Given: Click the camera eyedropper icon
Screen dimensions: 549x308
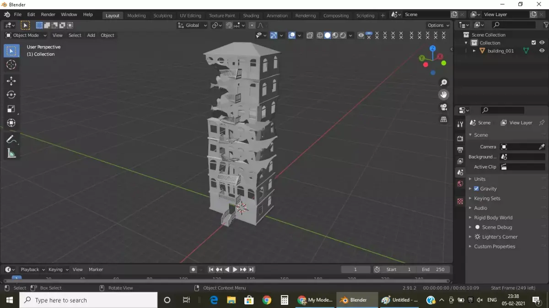Looking at the screenshot, I should pyautogui.click(x=542, y=147).
